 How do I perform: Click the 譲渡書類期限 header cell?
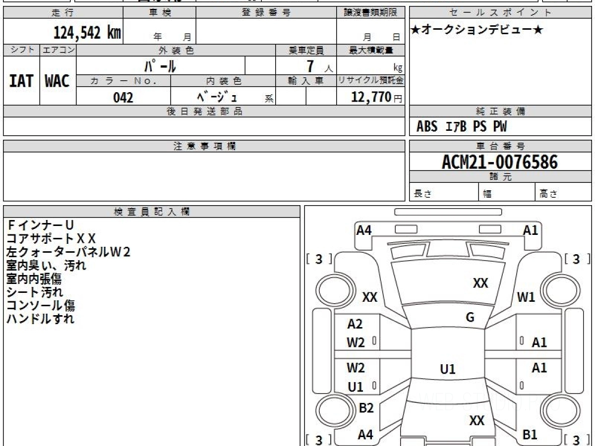tap(371, 13)
